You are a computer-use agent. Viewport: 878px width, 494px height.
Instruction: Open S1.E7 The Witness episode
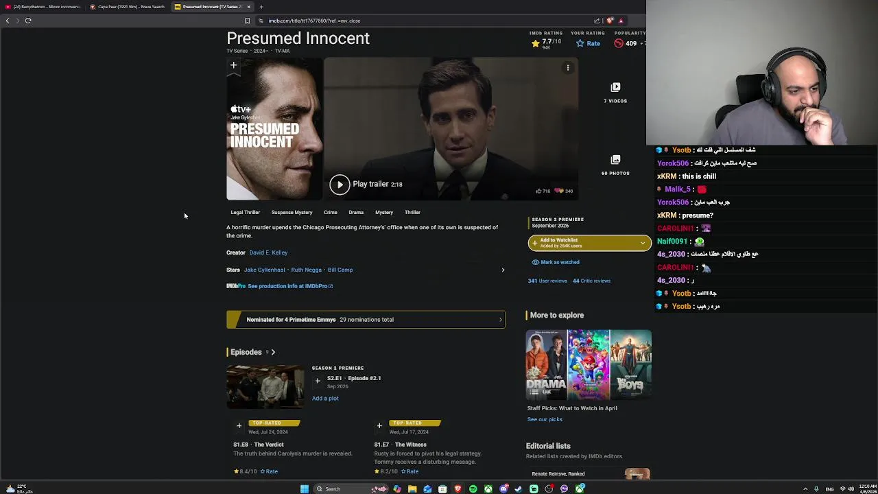click(400, 445)
